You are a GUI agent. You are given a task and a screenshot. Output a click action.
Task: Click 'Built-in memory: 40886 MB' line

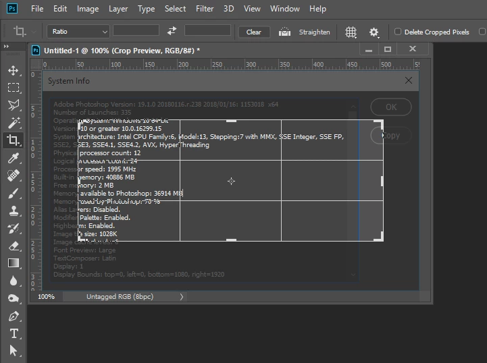(94, 177)
